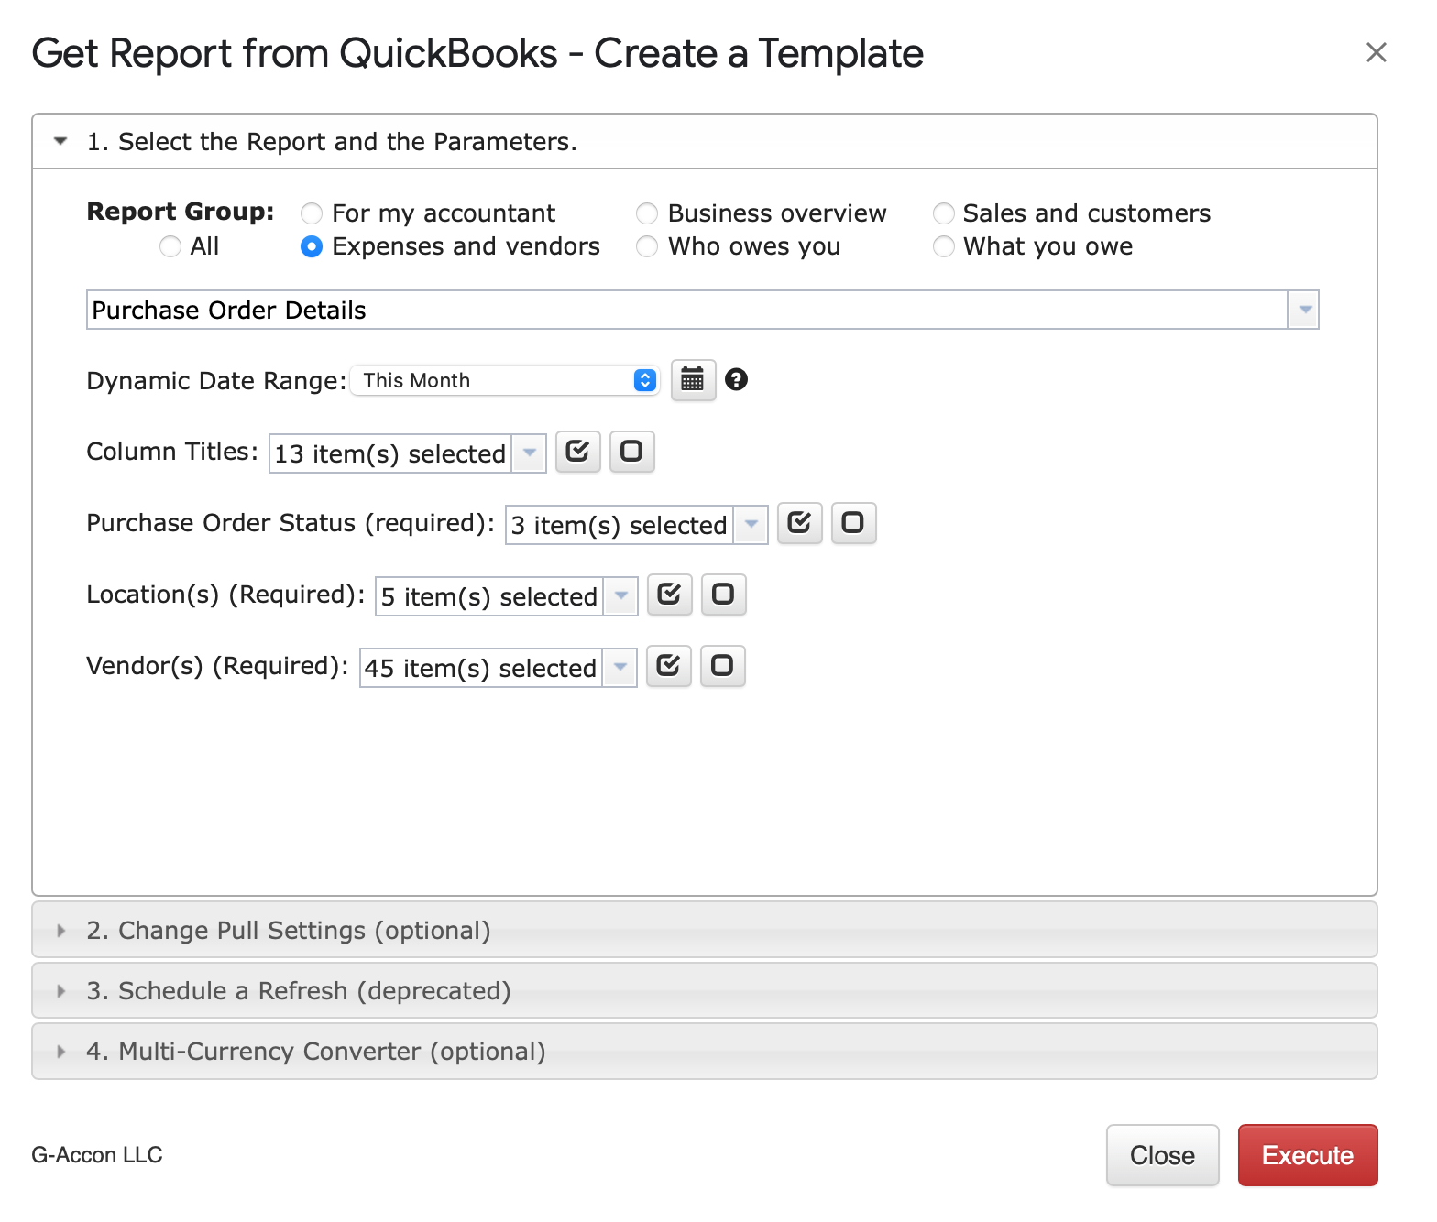Deselect all Purchase Order Status square icon
Viewport: 1437px width, 1222px height.
853,523
